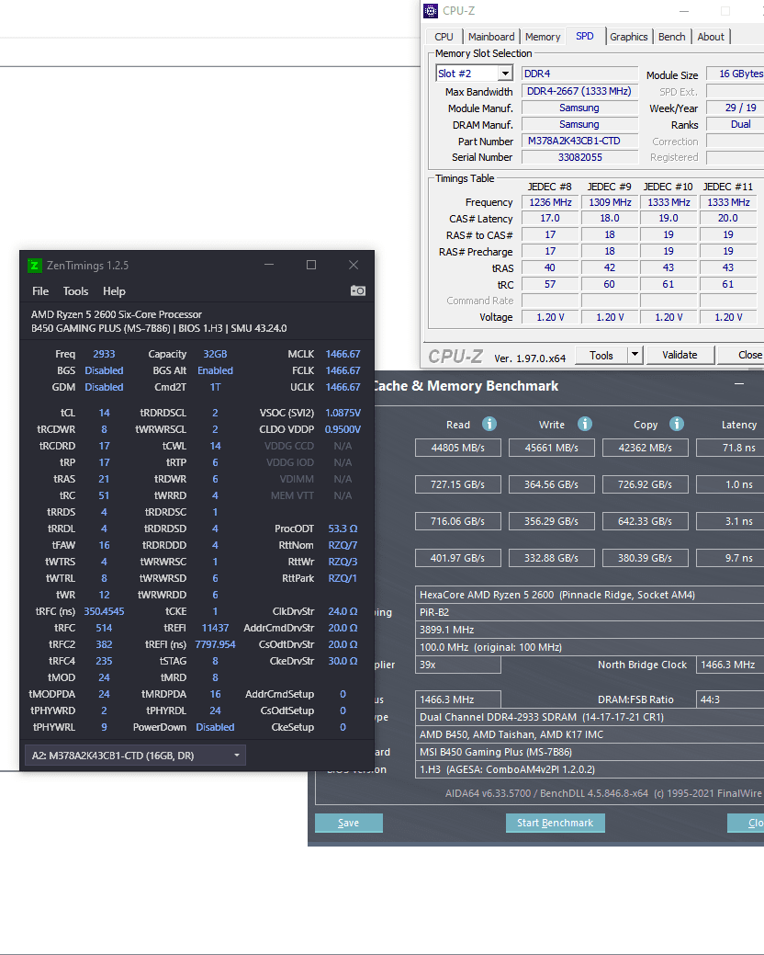
Task: Click the Serial Number value 33082055
Action: (x=579, y=157)
